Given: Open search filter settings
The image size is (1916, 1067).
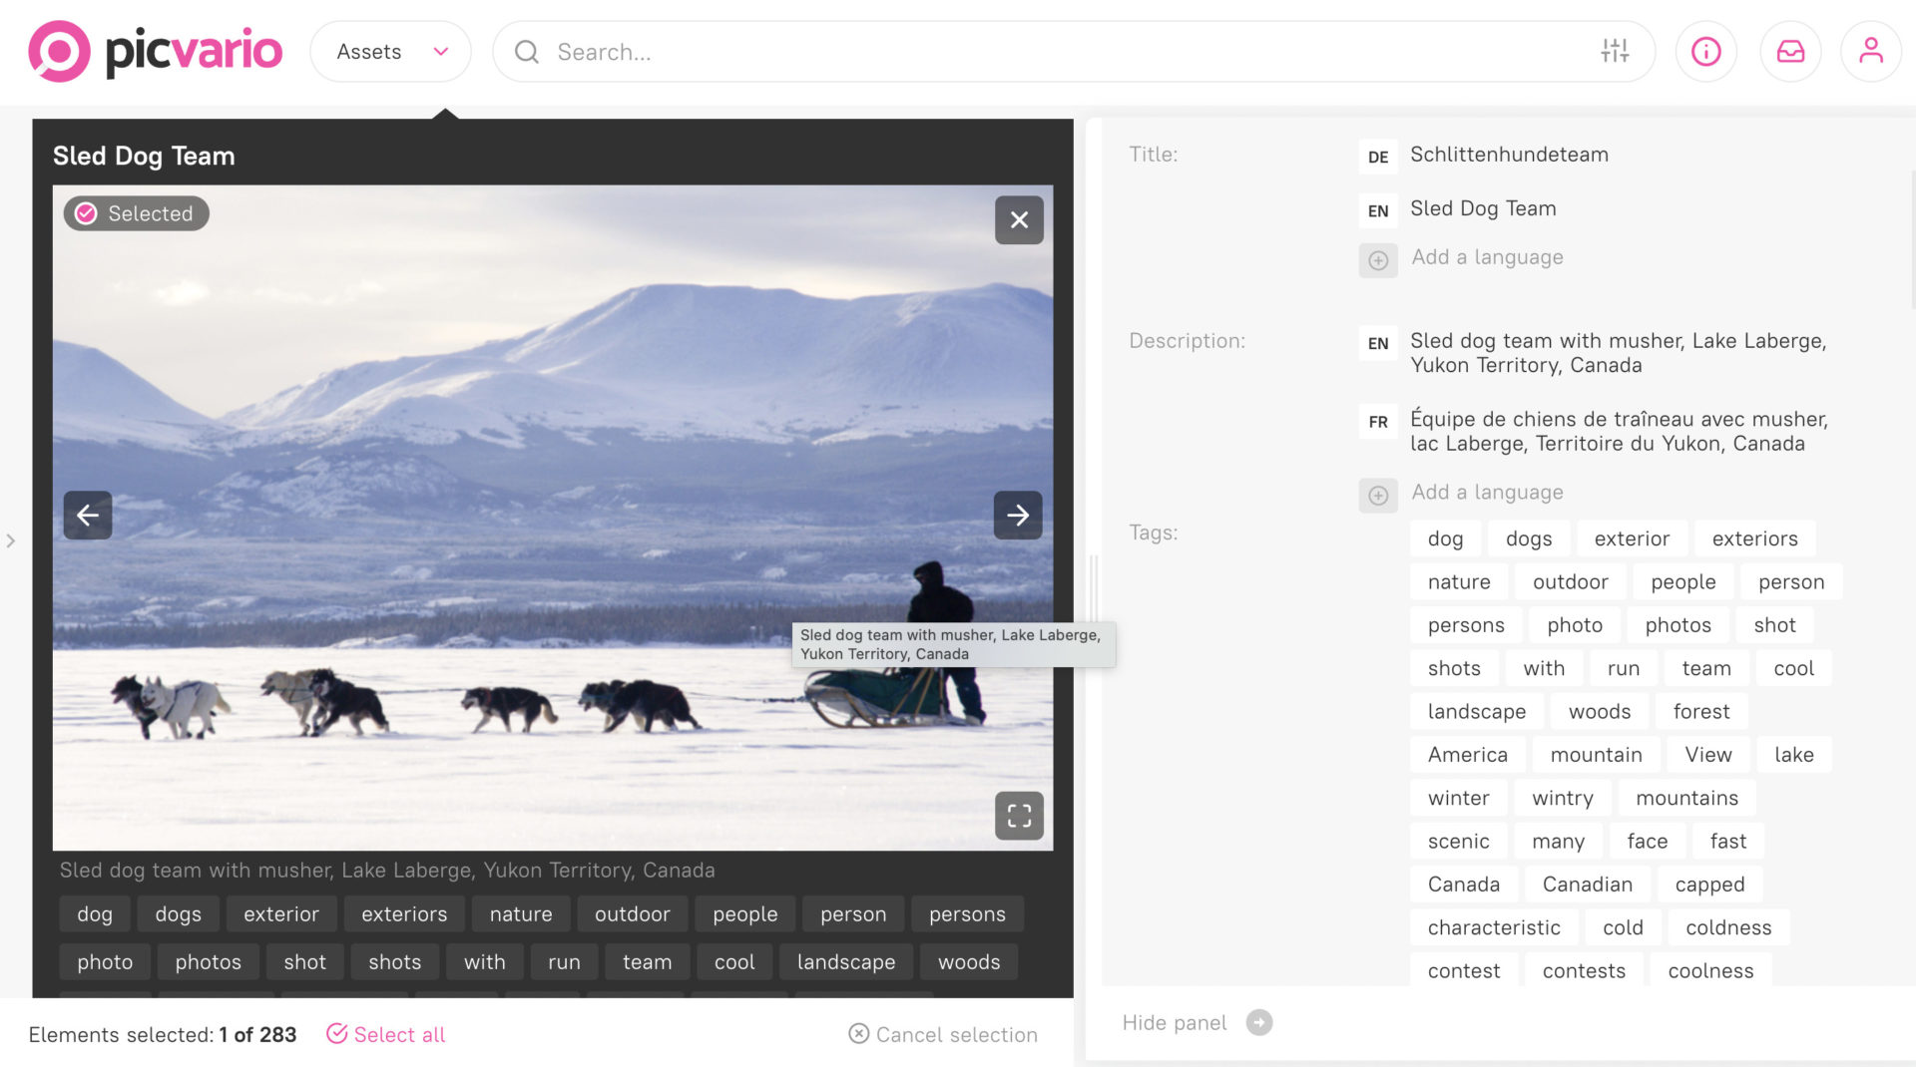Looking at the screenshot, I should pyautogui.click(x=1615, y=51).
